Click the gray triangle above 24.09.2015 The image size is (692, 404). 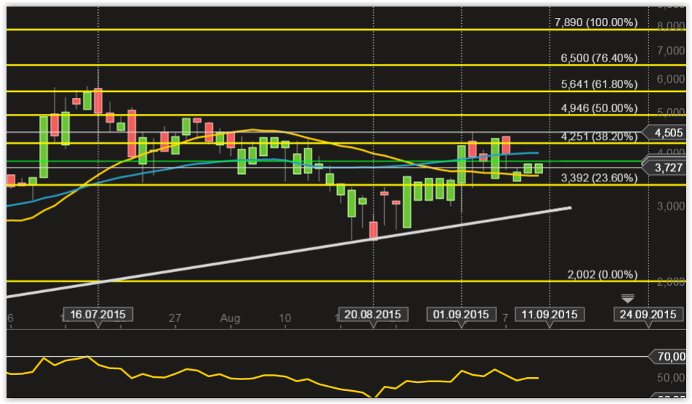pos(627,299)
